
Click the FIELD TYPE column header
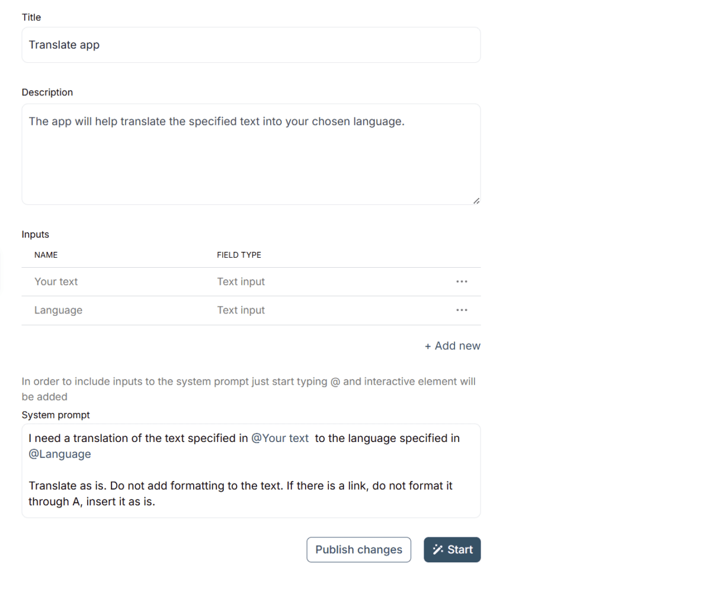(239, 255)
